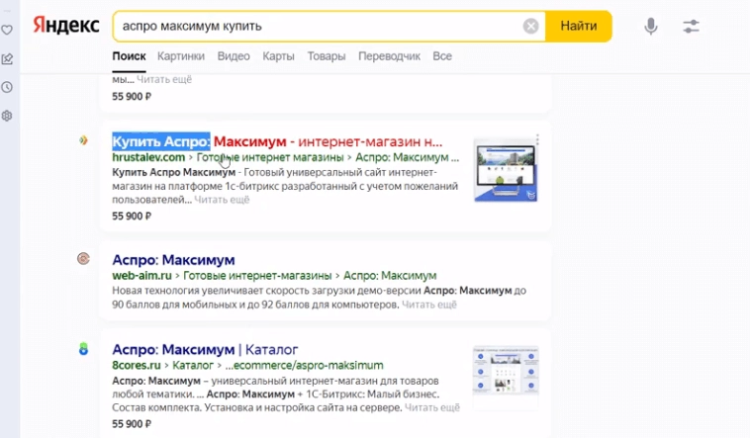Open Готовые интернет-магазины breadcrumb on web-aim
The image size is (750, 438).
(257, 276)
